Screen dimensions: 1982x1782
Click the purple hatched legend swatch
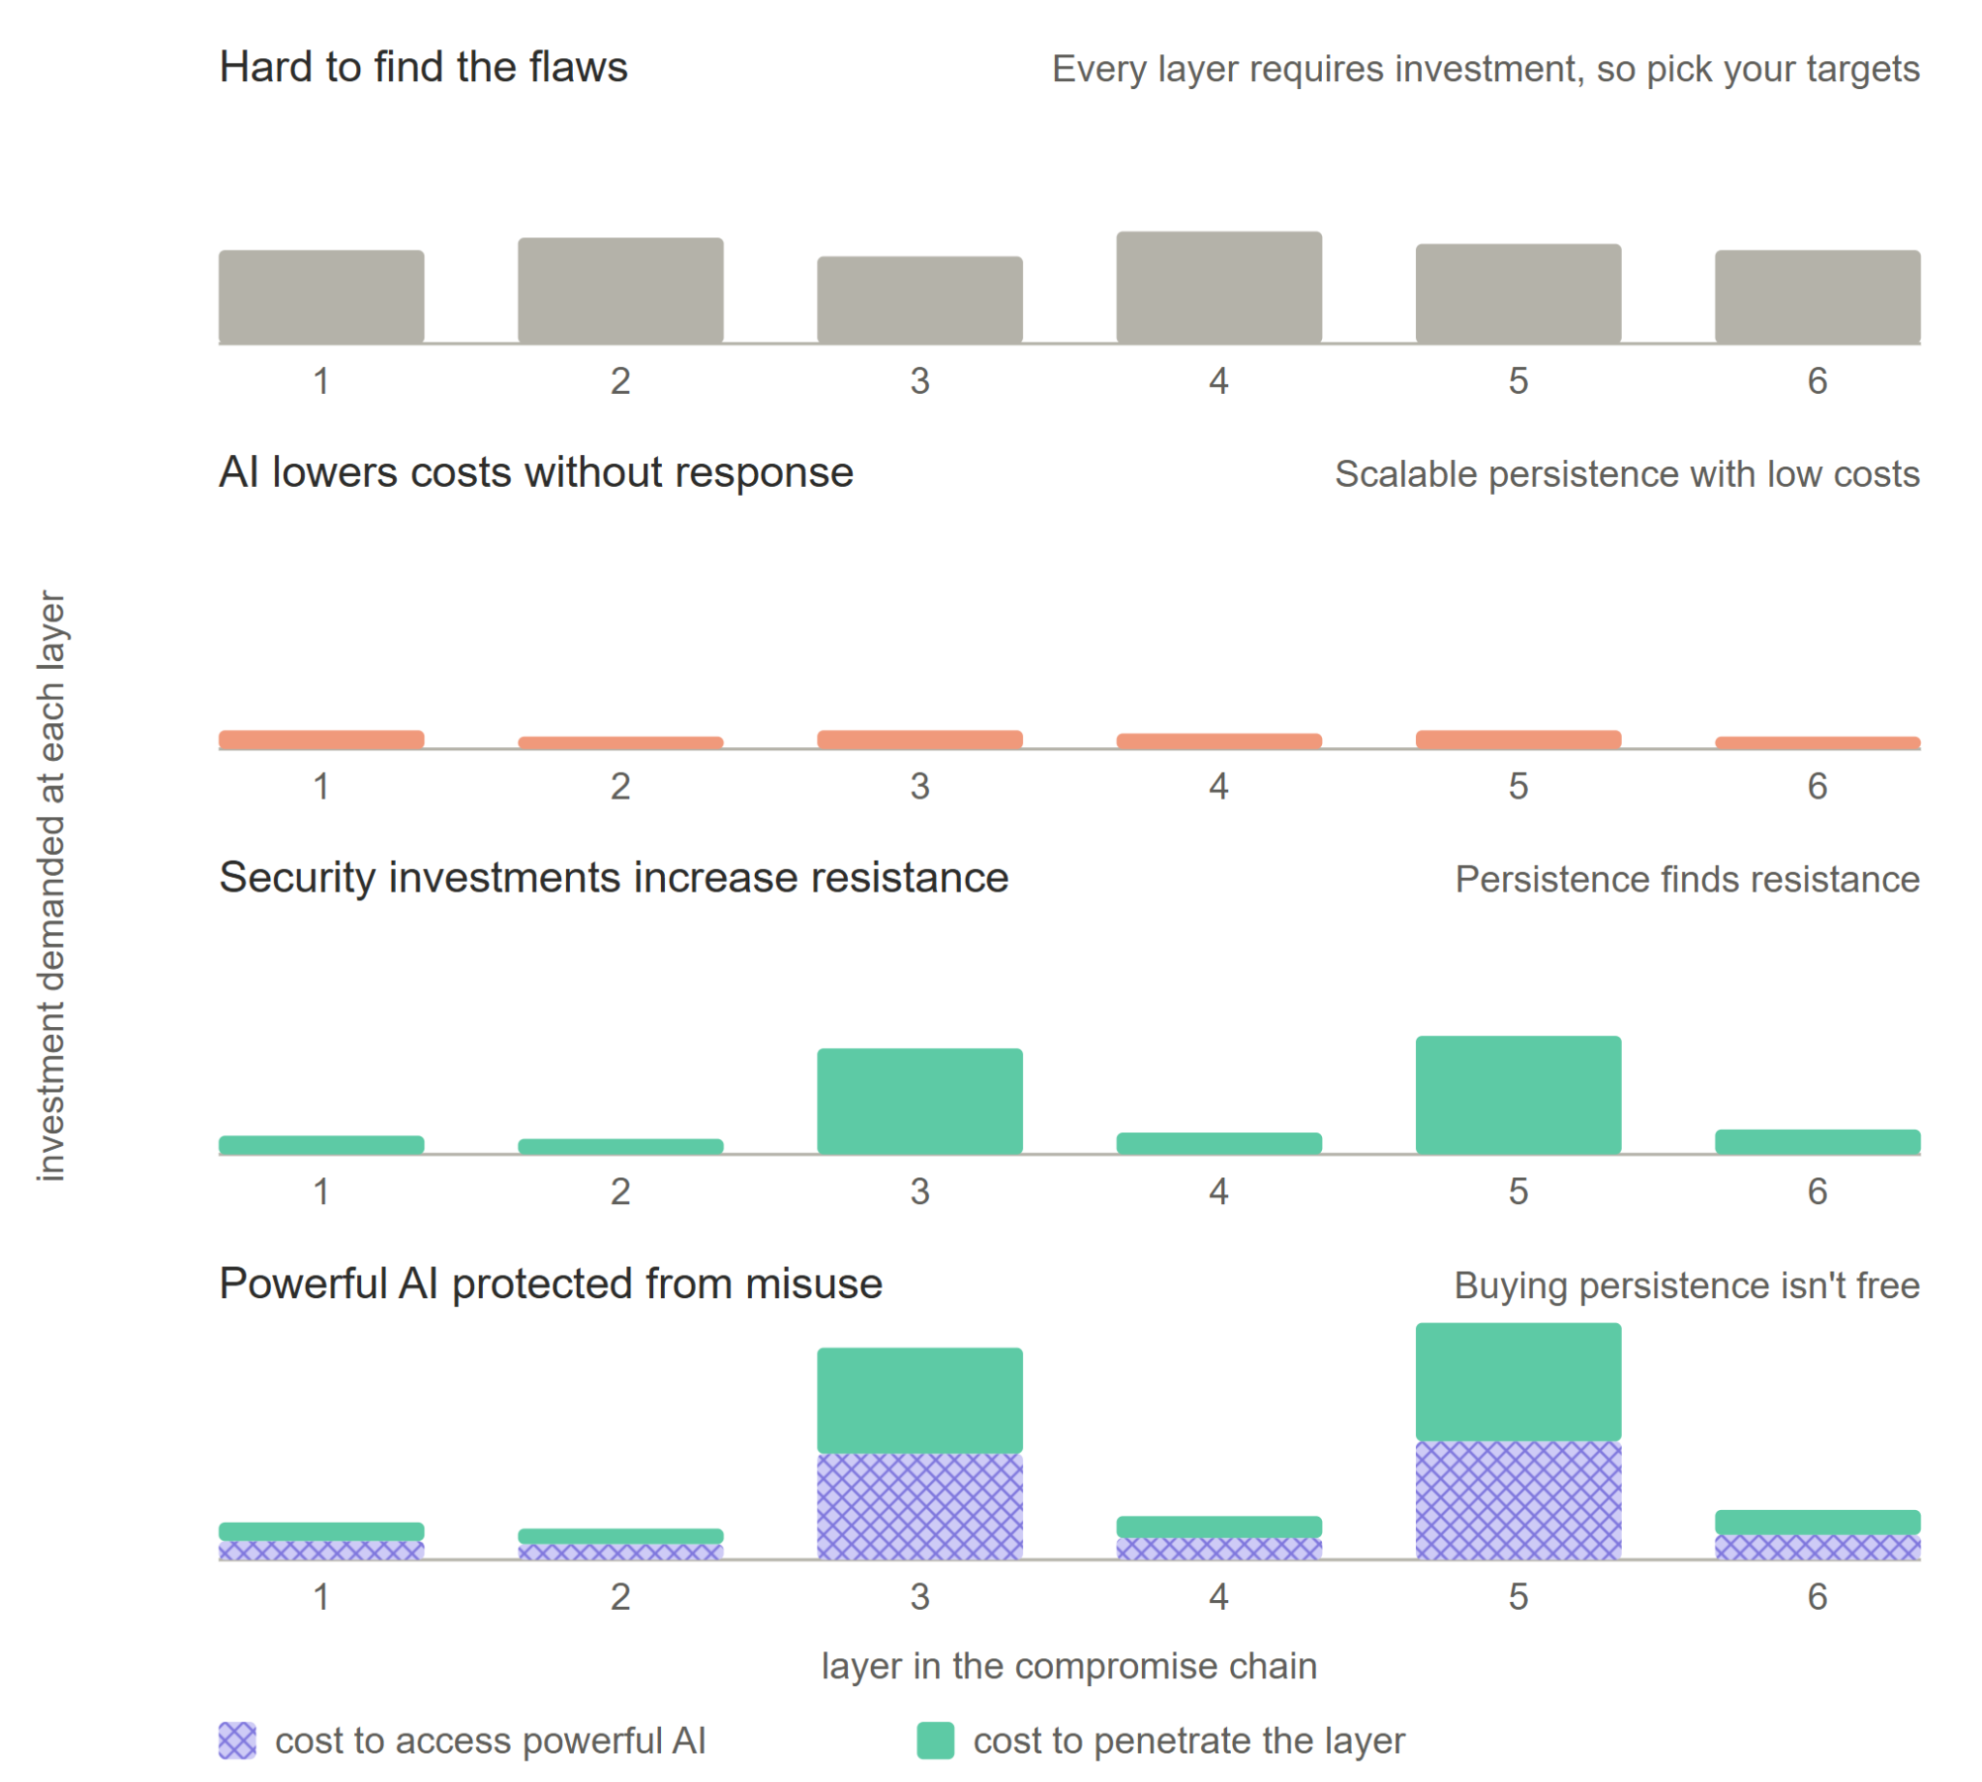point(237,1740)
